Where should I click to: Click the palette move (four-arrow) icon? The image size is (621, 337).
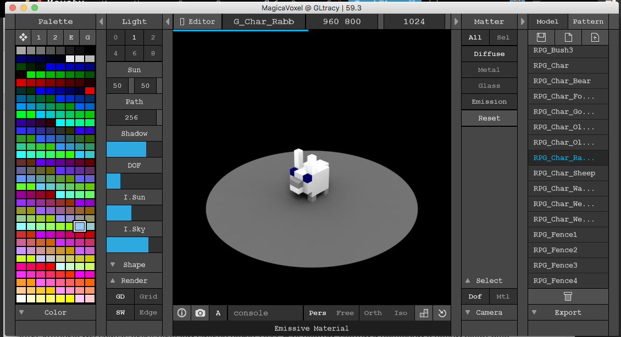pyautogui.click(x=24, y=37)
